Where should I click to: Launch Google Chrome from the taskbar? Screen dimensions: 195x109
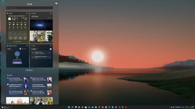pos(103,107)
